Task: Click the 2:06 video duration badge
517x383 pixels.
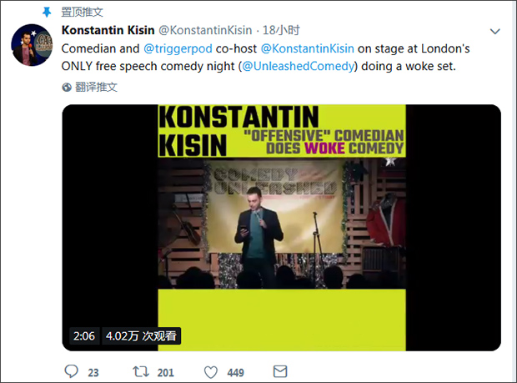Action: coord(83,336)
